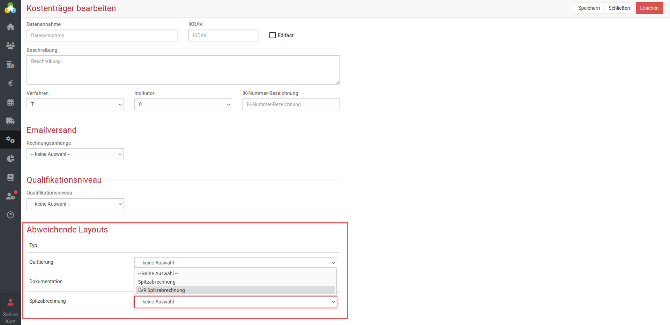Open the truck transport sidebar icon

10,121
